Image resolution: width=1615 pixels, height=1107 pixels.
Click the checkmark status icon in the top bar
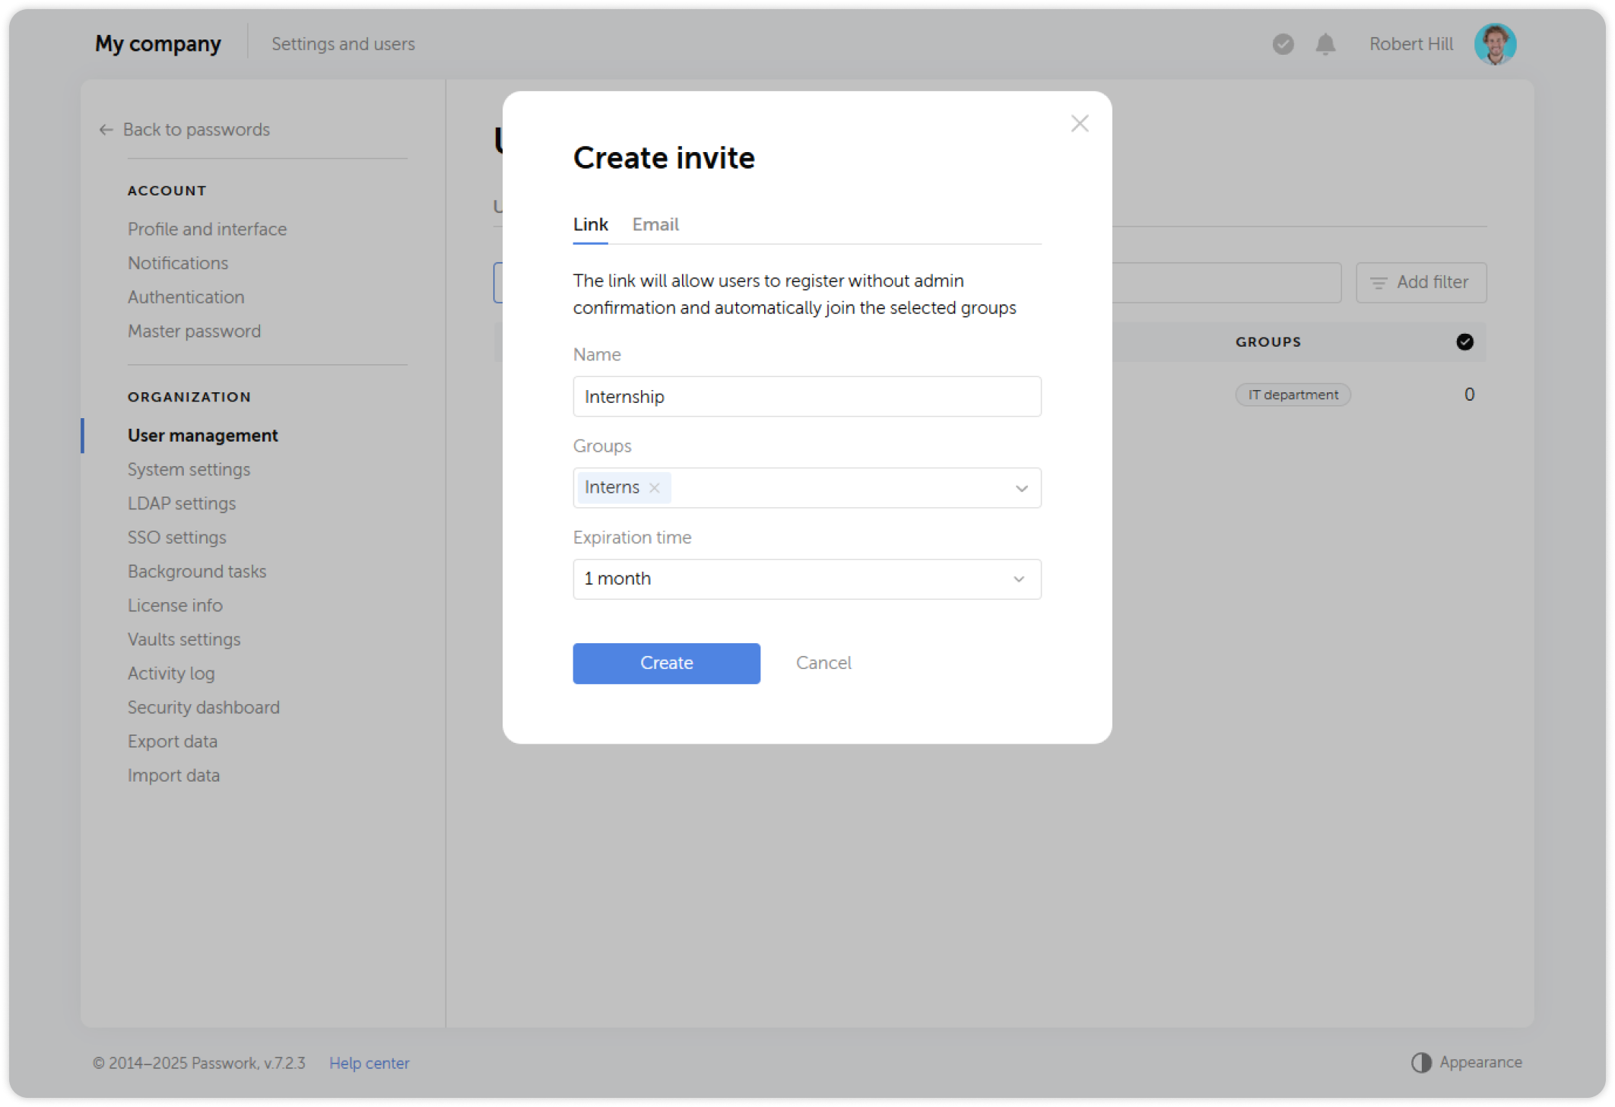(1283, 44)
